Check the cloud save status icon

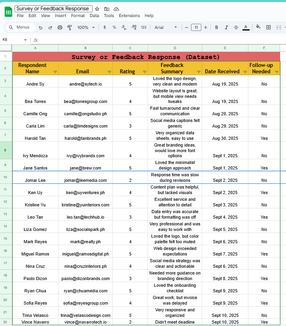pos(116,9)
